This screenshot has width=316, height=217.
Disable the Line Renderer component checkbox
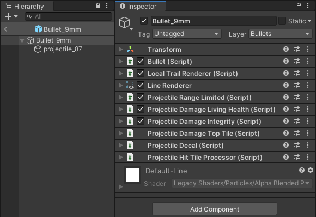tap(141, 85)
